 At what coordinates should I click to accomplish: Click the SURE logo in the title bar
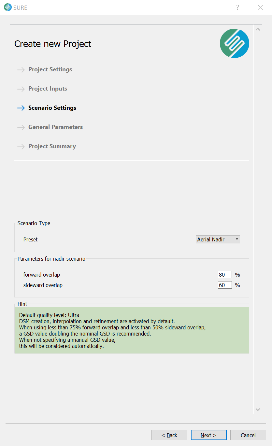click(7, 7)
